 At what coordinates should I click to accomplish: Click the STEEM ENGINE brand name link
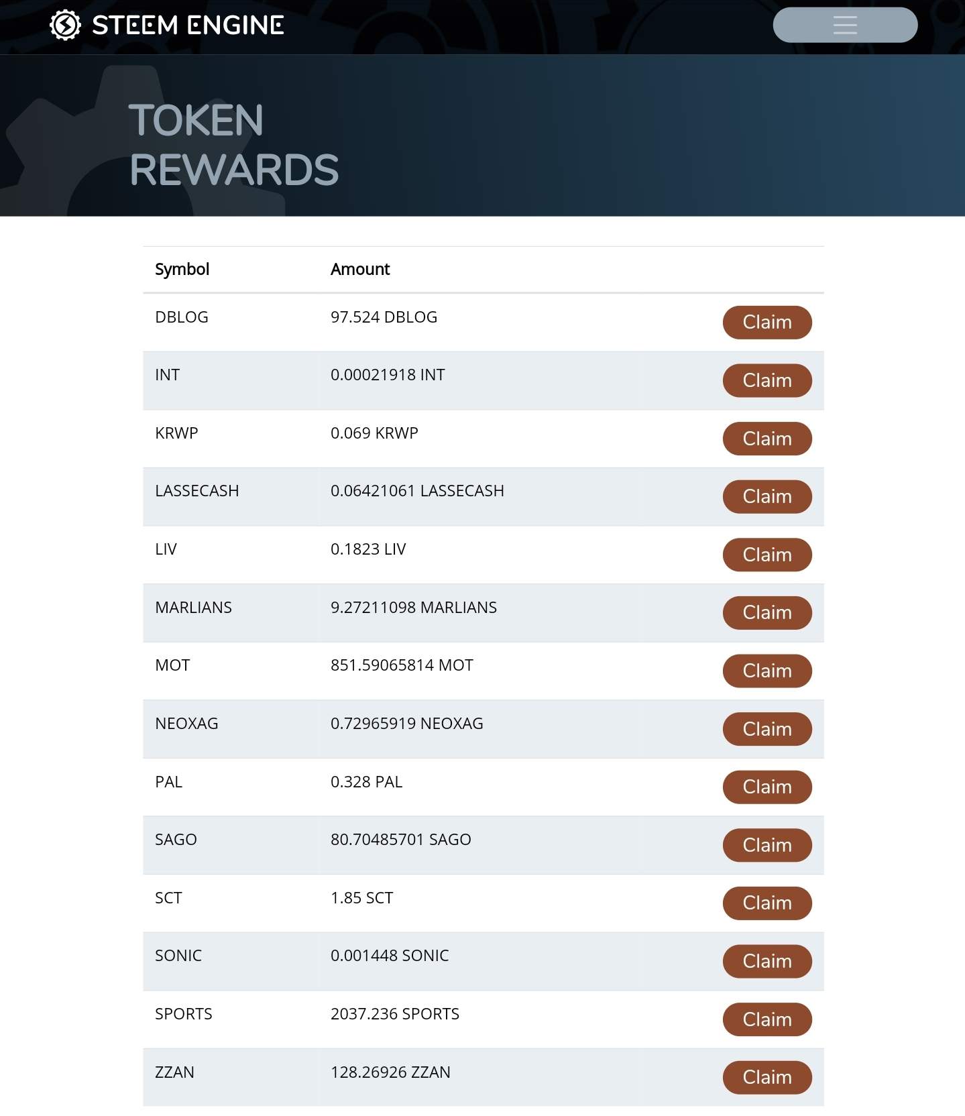click(x=188, y=25)
